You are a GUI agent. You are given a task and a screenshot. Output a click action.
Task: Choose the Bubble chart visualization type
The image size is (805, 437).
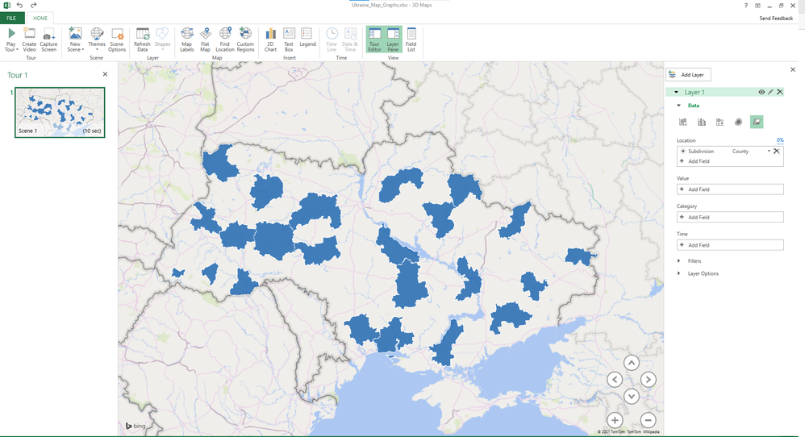(x=719, y=122)
